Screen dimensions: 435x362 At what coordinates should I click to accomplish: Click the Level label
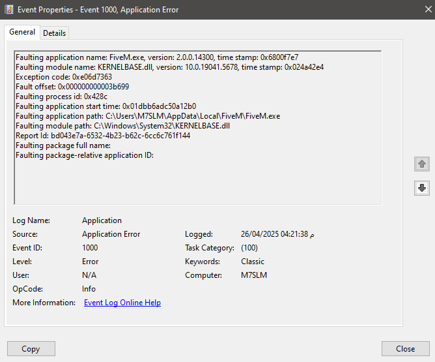coord(22,262)
